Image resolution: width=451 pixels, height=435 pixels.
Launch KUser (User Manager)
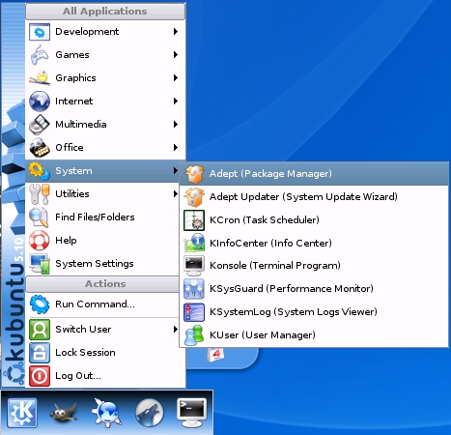pyautogui.click(x=314, y=335)
